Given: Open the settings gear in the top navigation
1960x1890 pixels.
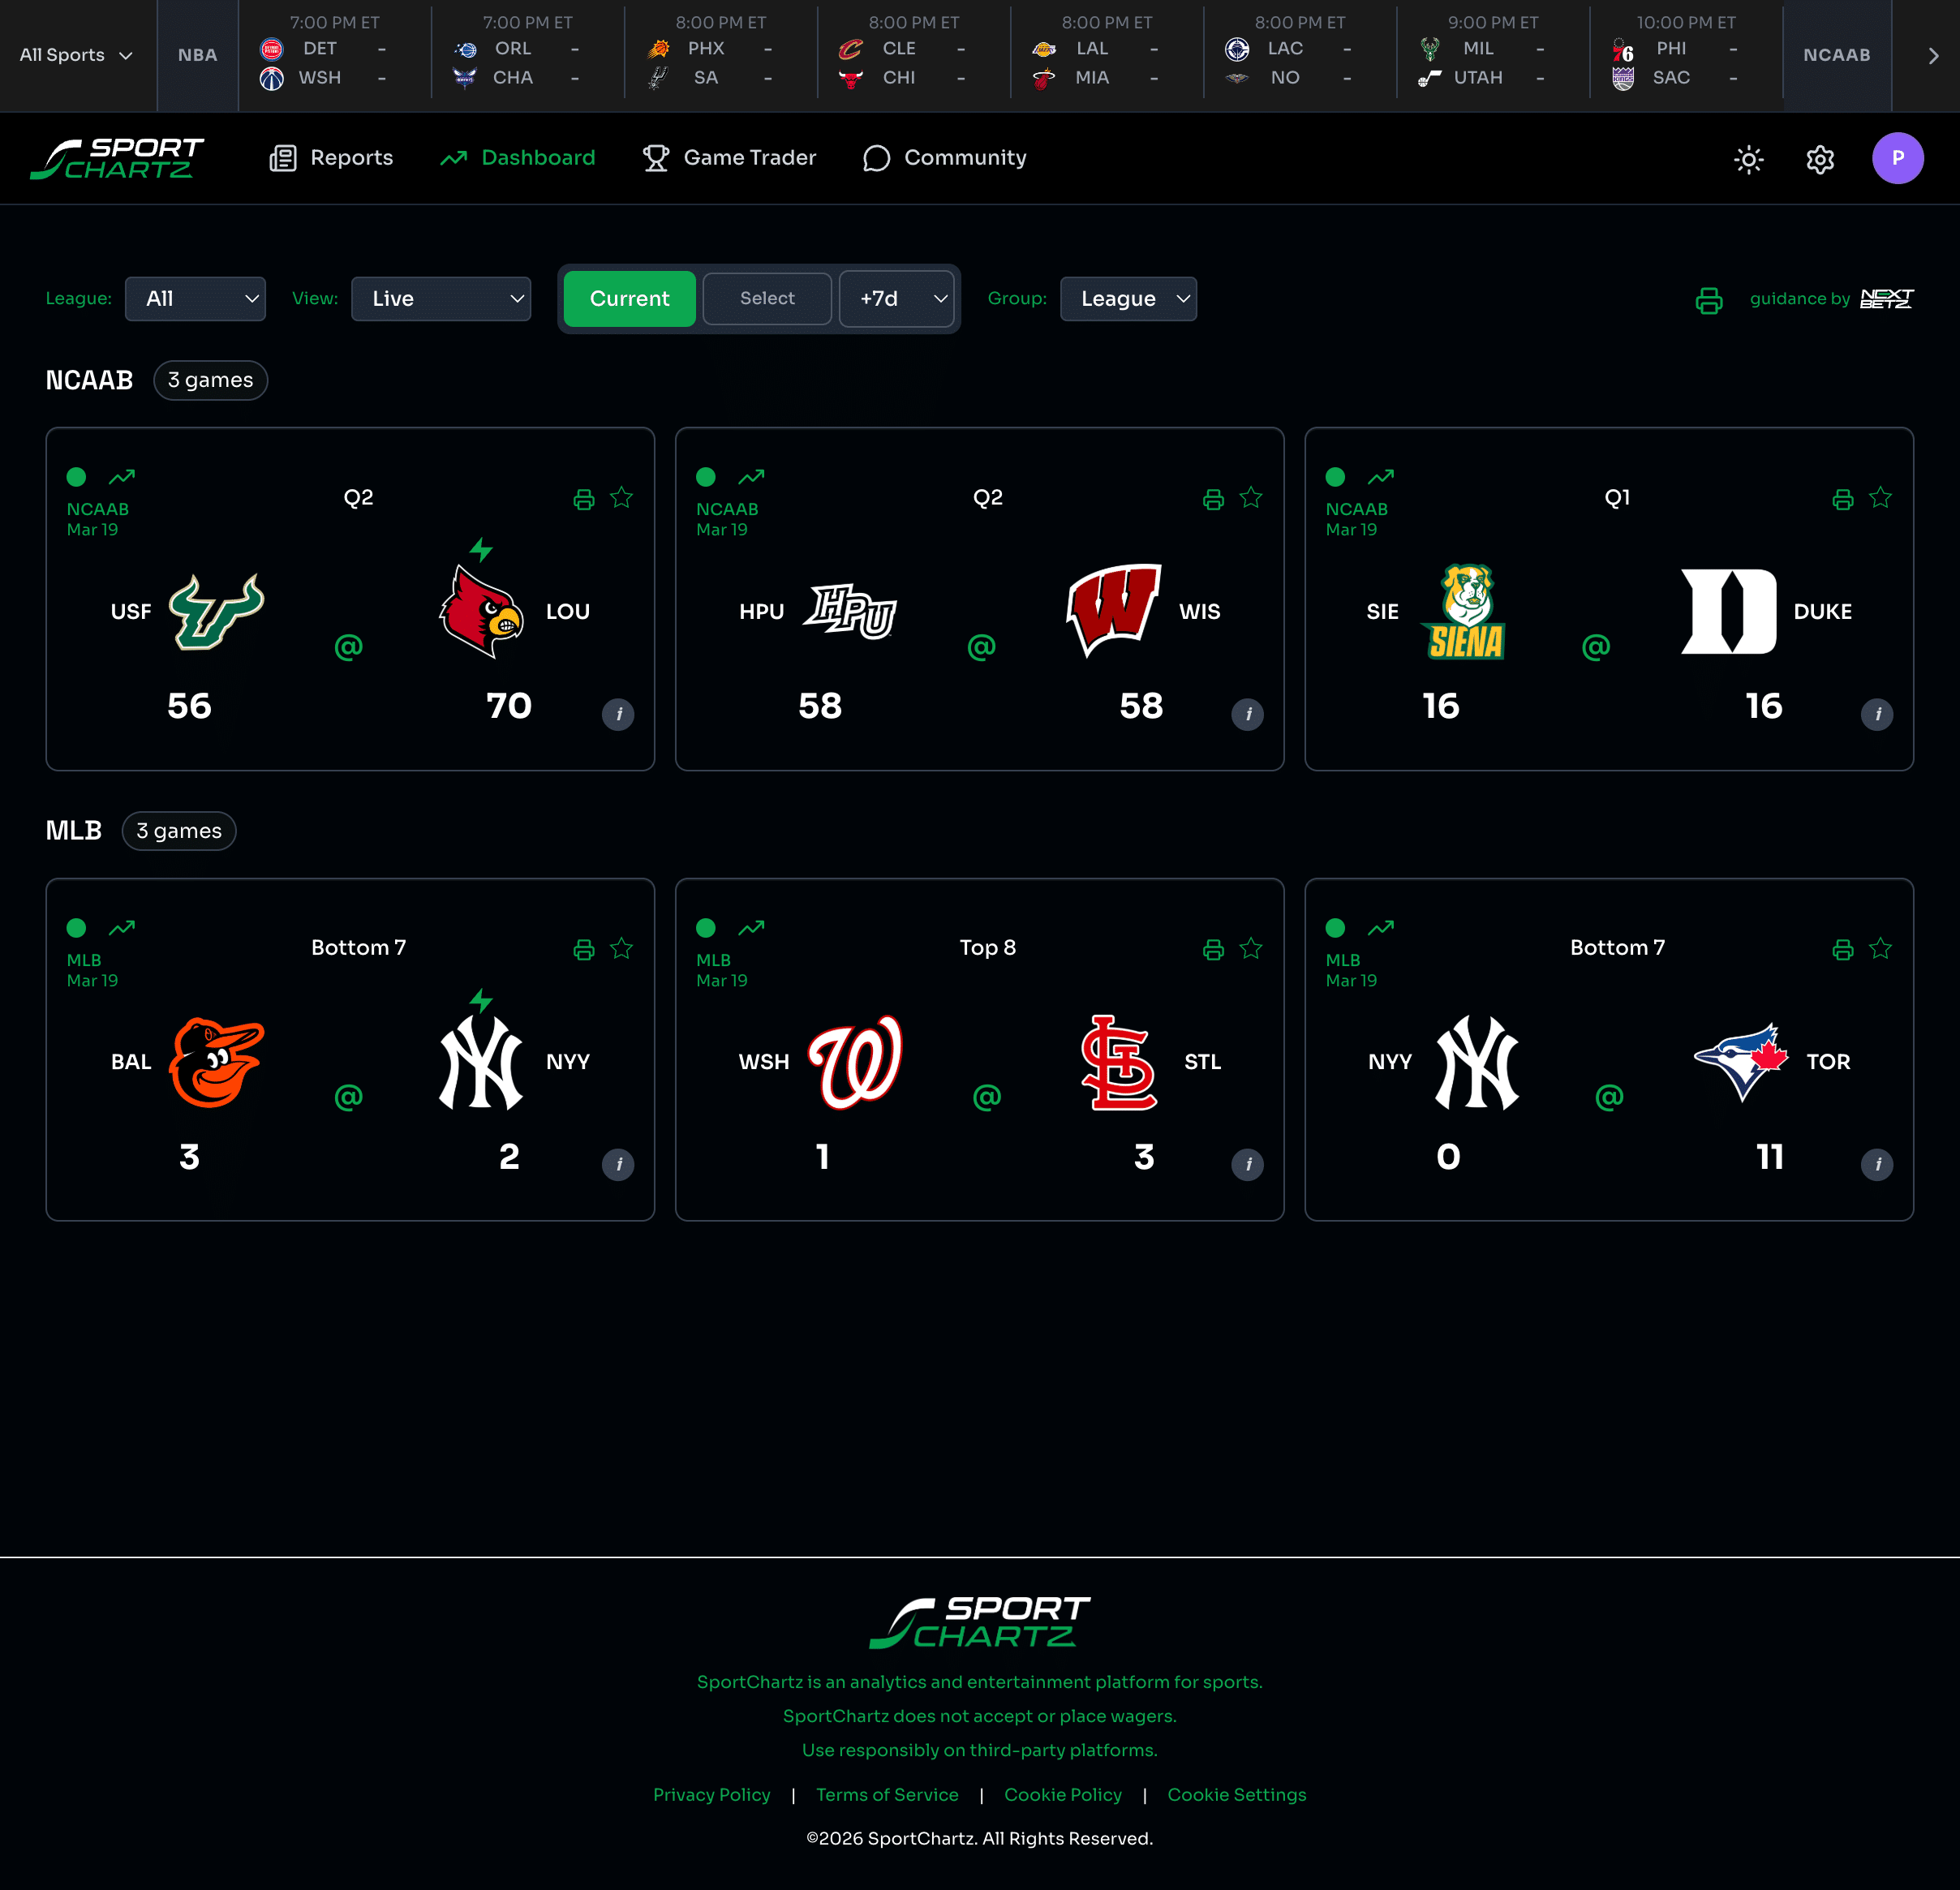Looking at the screenshot, I should click(x=1820, y=159).
